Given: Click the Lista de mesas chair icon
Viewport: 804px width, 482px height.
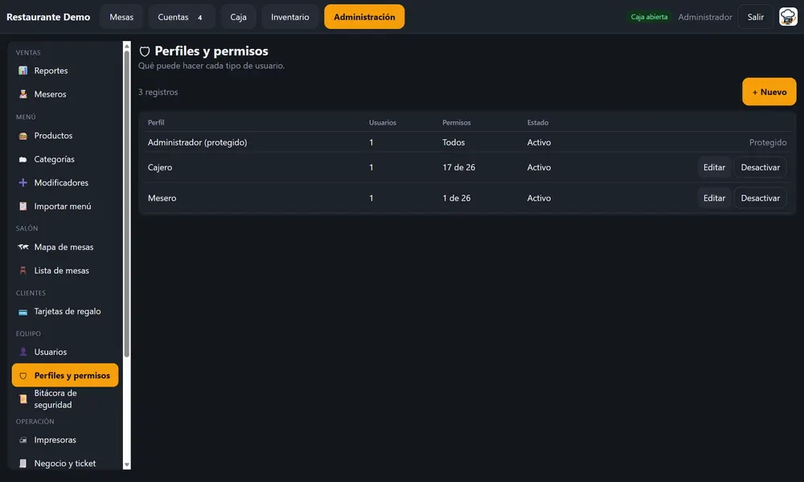Looking at the screenshot, I should 23,271.
